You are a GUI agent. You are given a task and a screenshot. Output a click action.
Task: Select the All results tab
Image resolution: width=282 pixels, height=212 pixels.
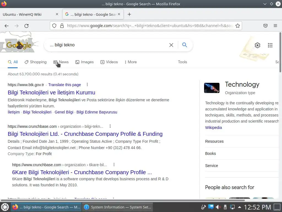(13, 62)
